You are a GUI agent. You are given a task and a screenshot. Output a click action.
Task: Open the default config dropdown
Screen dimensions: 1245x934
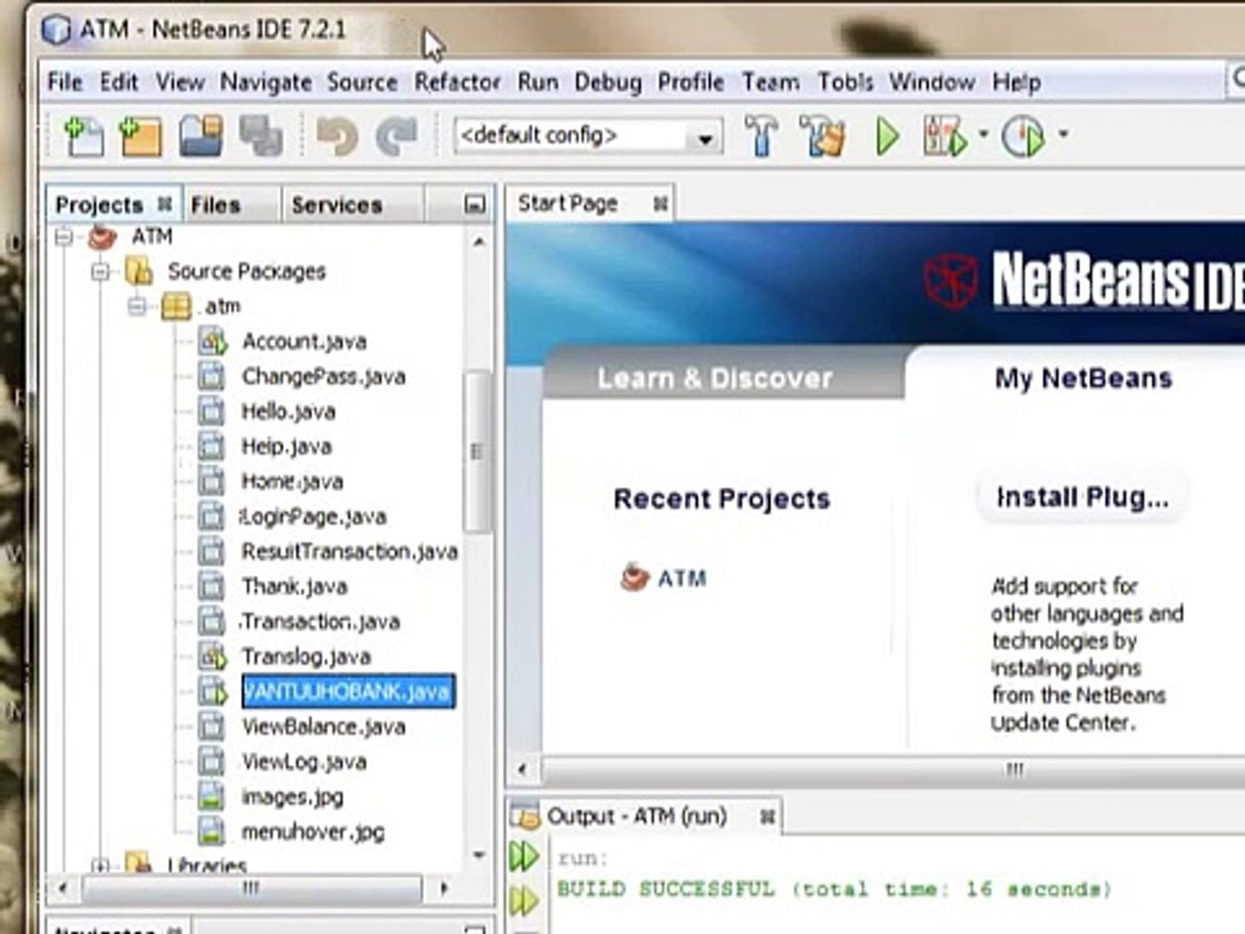click(x=705, y=138)
